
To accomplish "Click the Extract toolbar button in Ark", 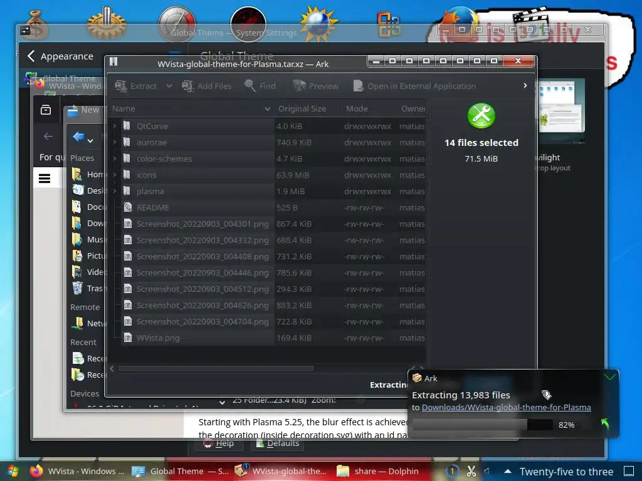I will tap(136, 86).
